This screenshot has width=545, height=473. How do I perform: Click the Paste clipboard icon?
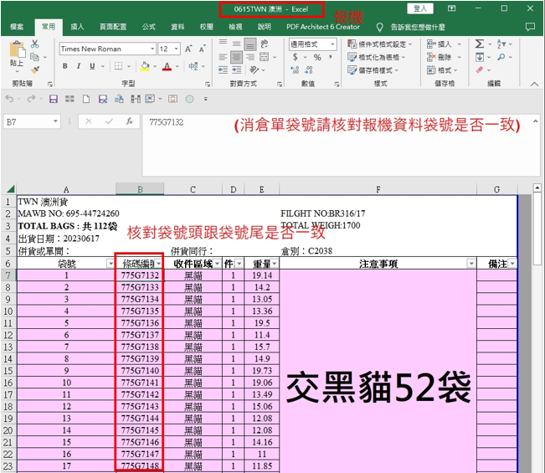coord(16,52)
